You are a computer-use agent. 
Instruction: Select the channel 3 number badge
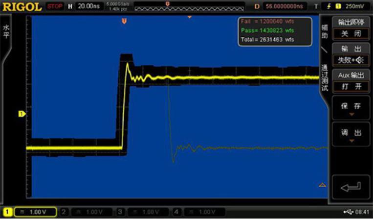coord(121,212)
